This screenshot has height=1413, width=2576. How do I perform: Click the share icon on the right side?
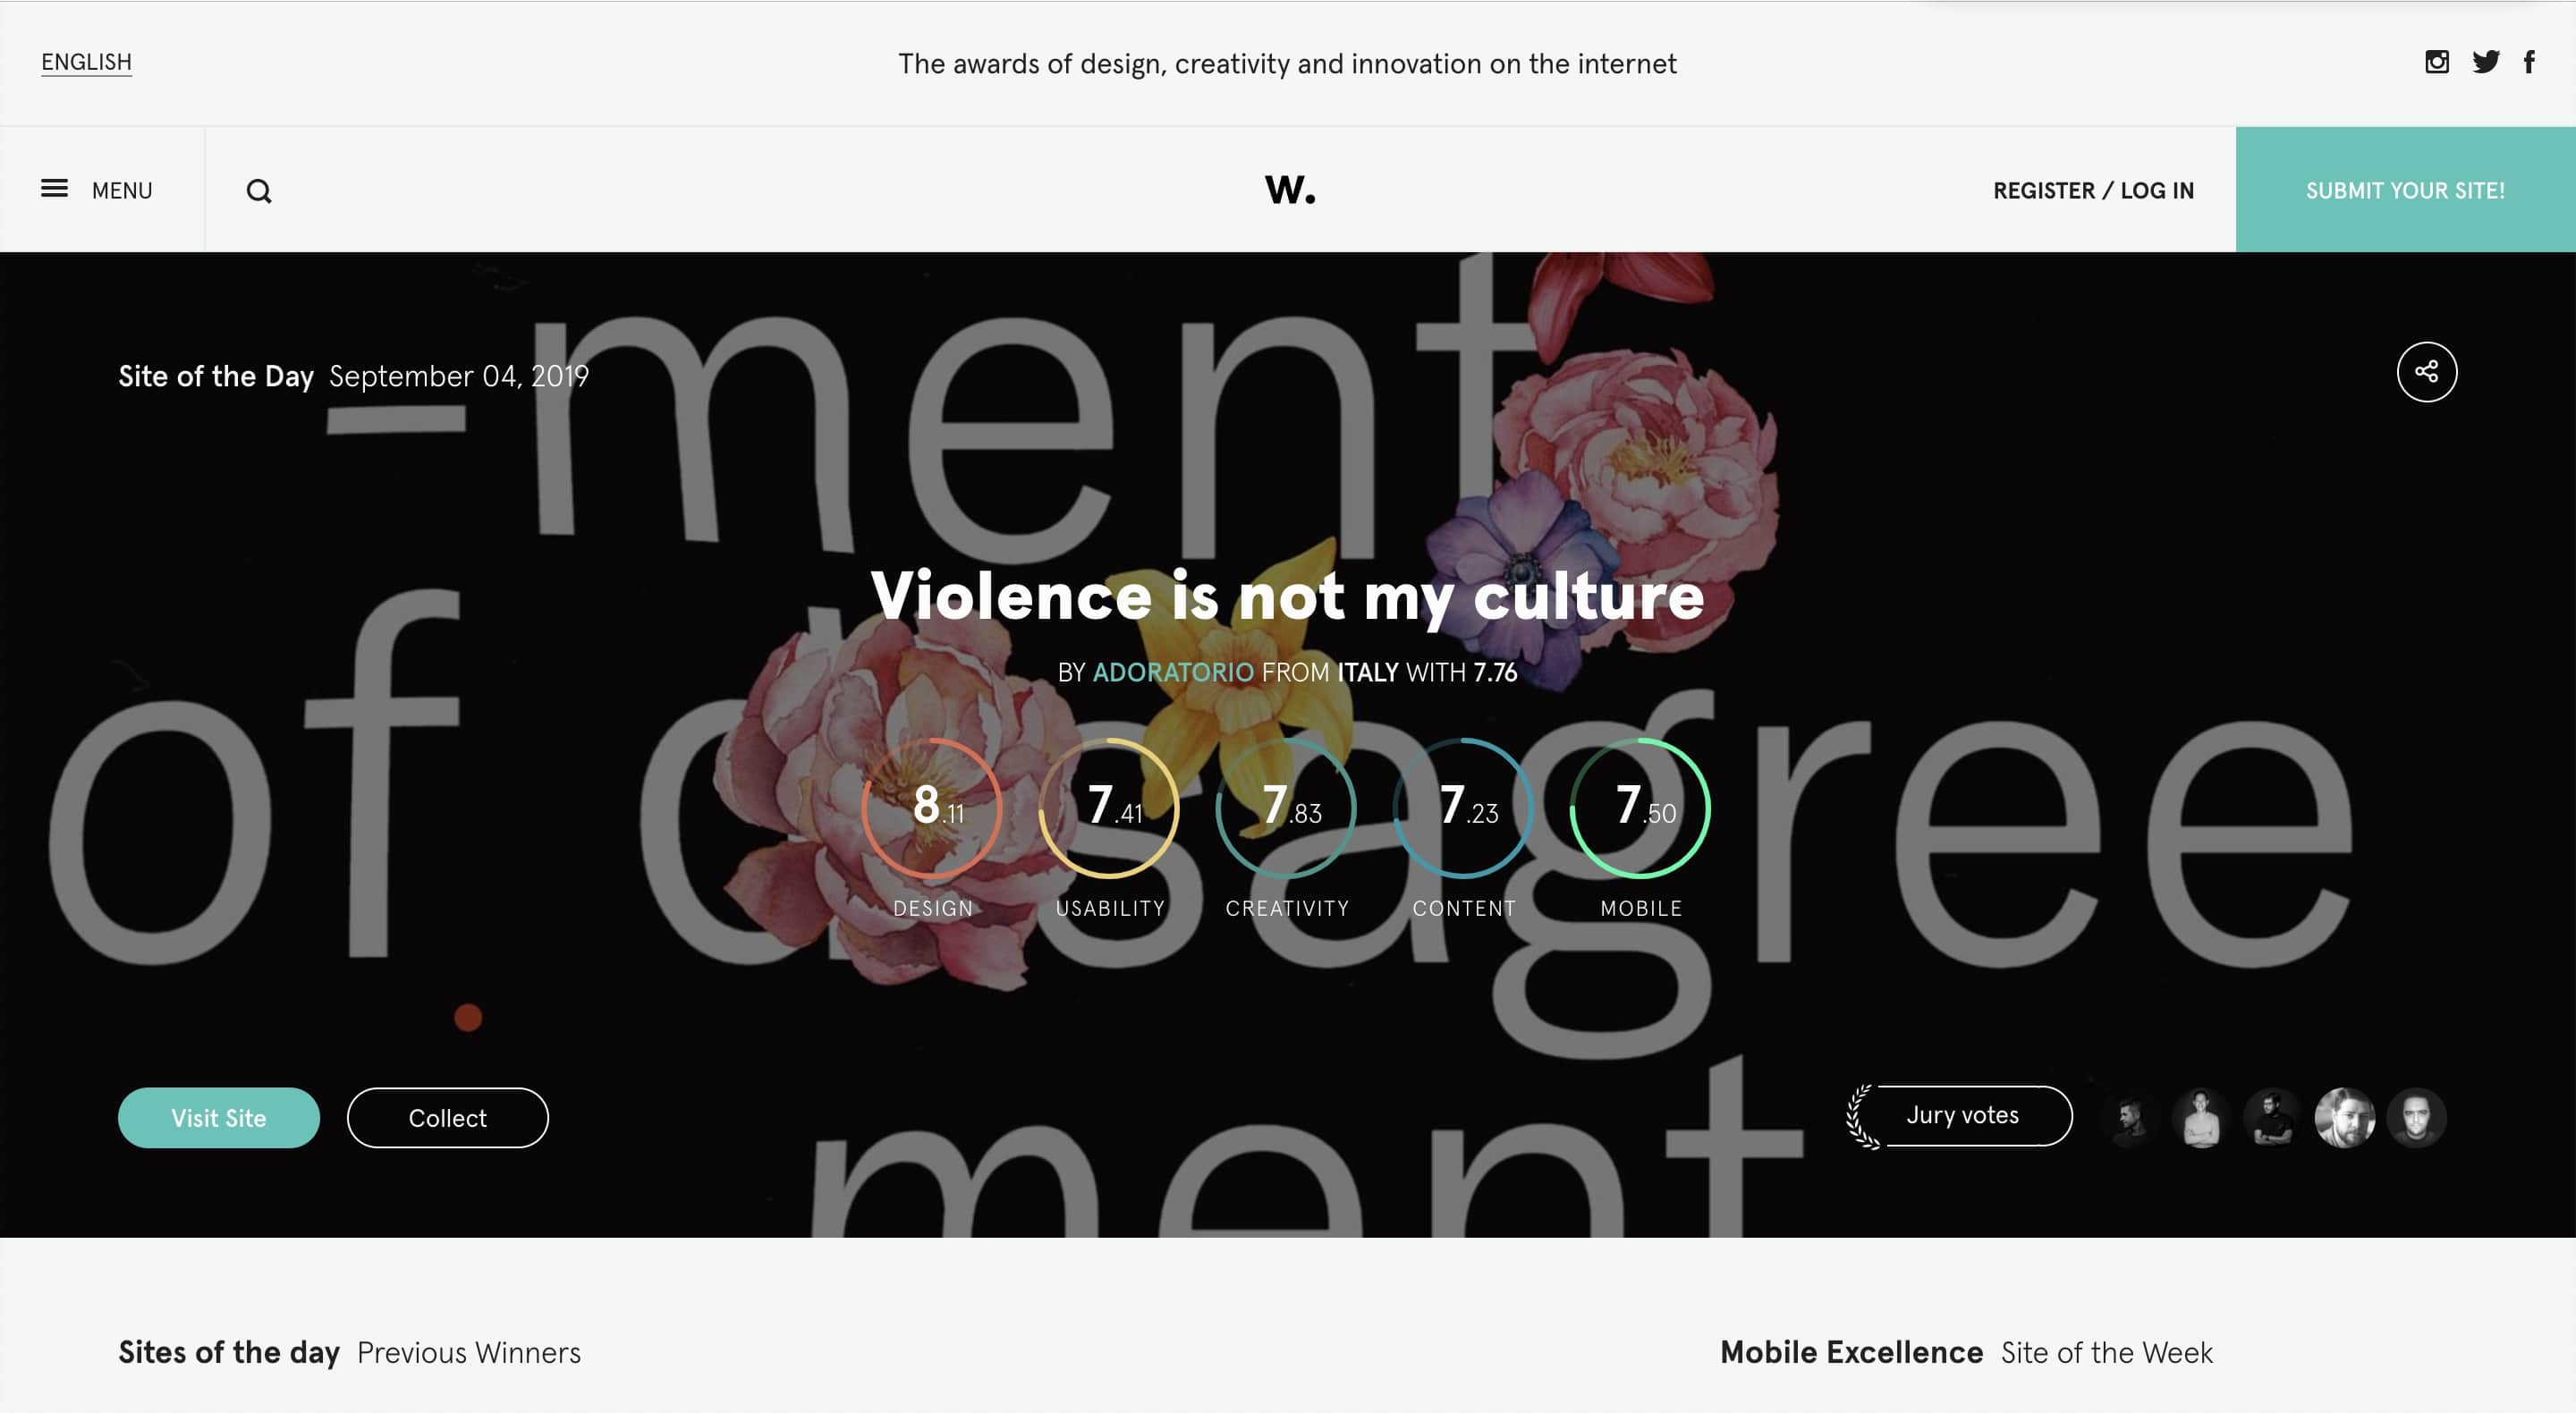pos(2427,370)
